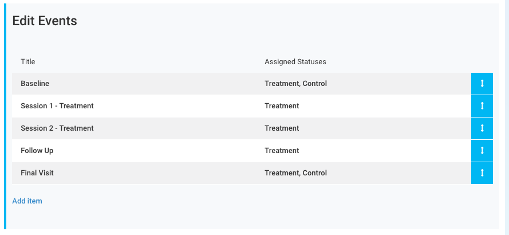Click the Edit Events heading
This screenshot has height=235, width=509.
(x=45, y=21)
